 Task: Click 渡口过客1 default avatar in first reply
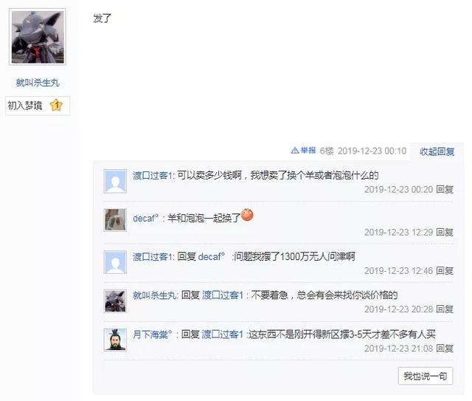pyautogui.click(x=115, y=181)
